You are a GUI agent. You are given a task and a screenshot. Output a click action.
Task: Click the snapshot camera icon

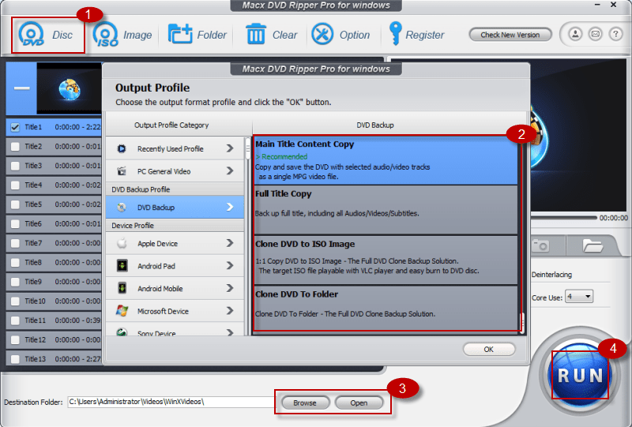click(x=541, y=245)
